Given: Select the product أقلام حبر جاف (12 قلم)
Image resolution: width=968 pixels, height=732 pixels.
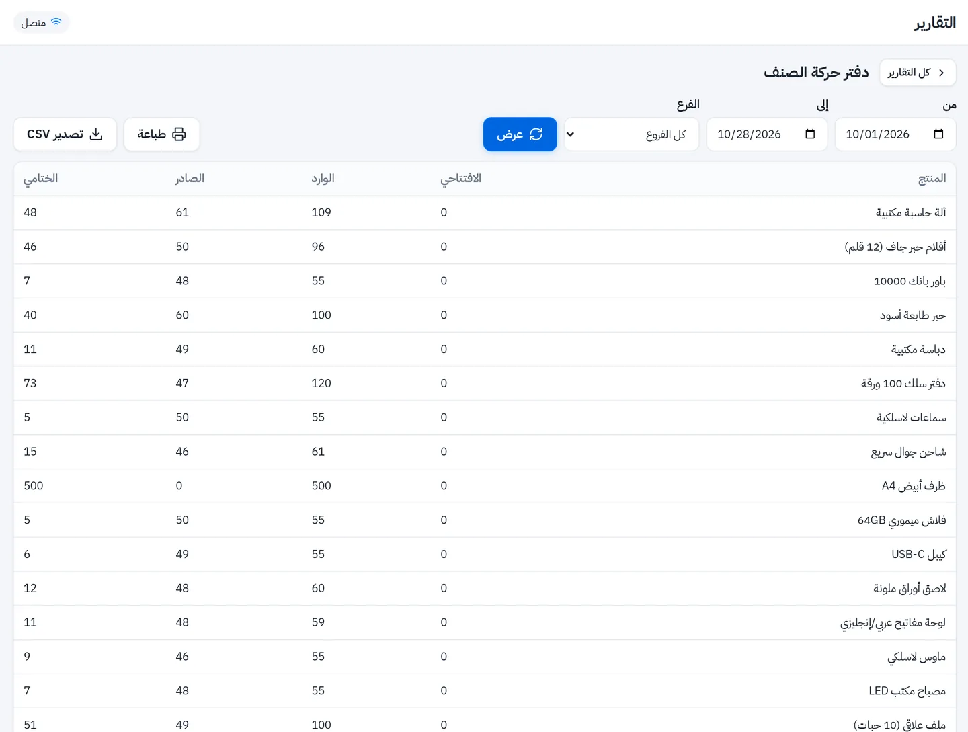Looking at the screenshot, I should [x=485, y=247].
